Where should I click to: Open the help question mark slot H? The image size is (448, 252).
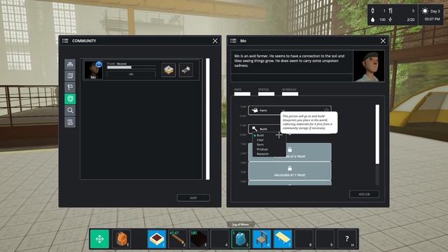[x=347, y=239]
